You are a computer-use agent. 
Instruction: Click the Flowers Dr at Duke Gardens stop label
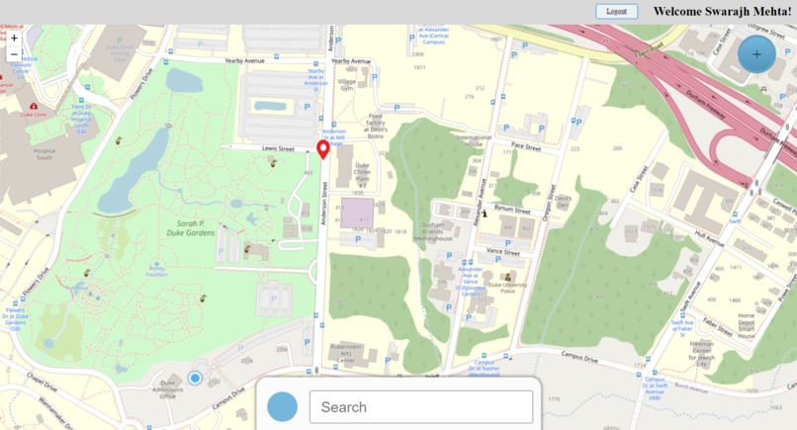point(15,319)
